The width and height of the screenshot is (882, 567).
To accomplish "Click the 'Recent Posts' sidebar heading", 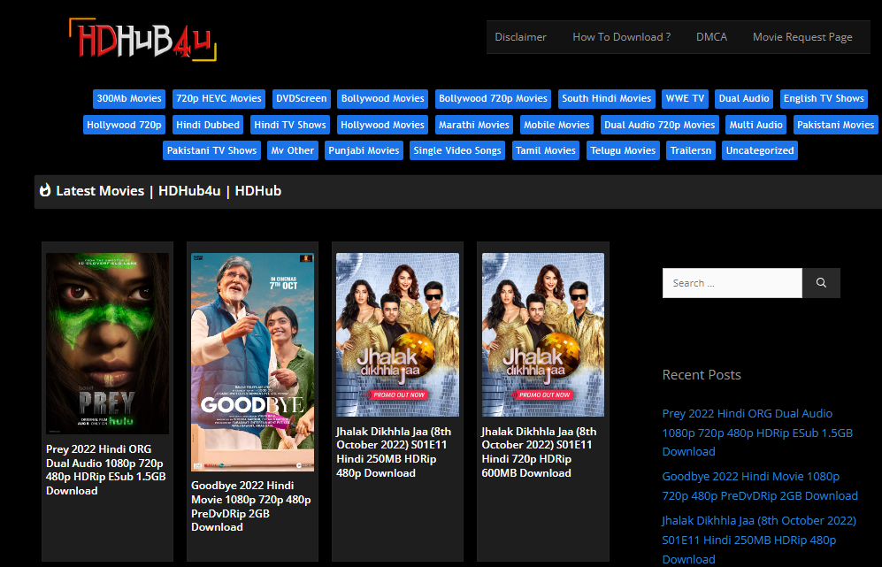I will (702, 375).
